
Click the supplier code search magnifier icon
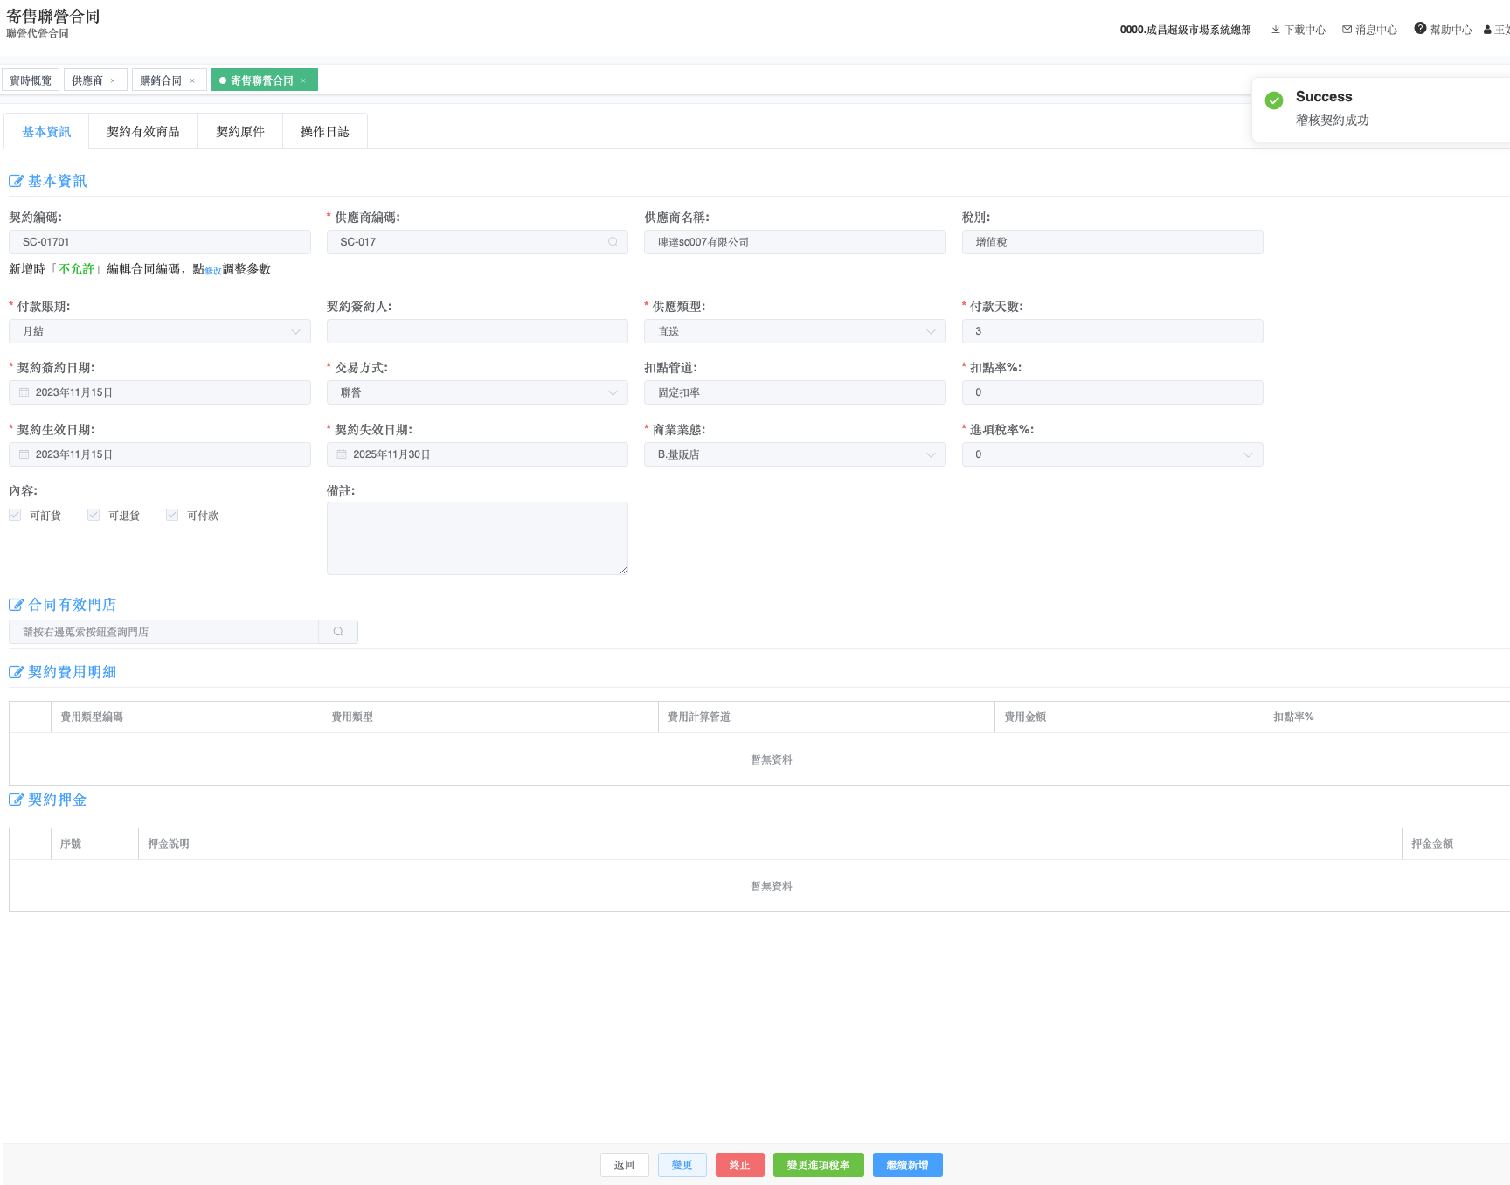pyautogui.click(x=613, y=242)
